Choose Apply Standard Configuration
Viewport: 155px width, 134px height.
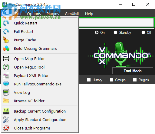coord(40,120)
